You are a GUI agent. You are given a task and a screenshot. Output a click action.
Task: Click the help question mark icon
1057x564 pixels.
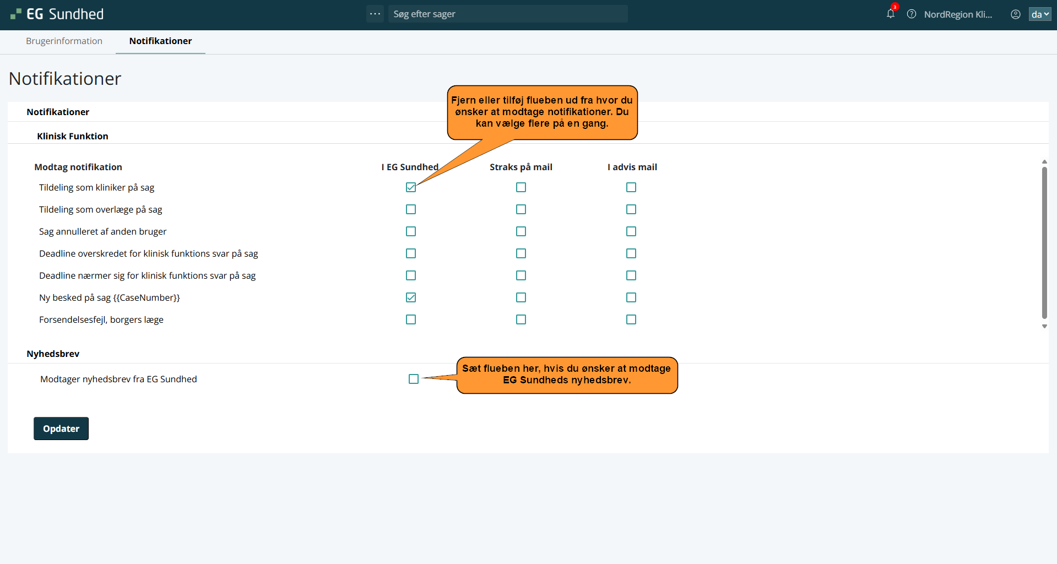(x=912, y=14)
